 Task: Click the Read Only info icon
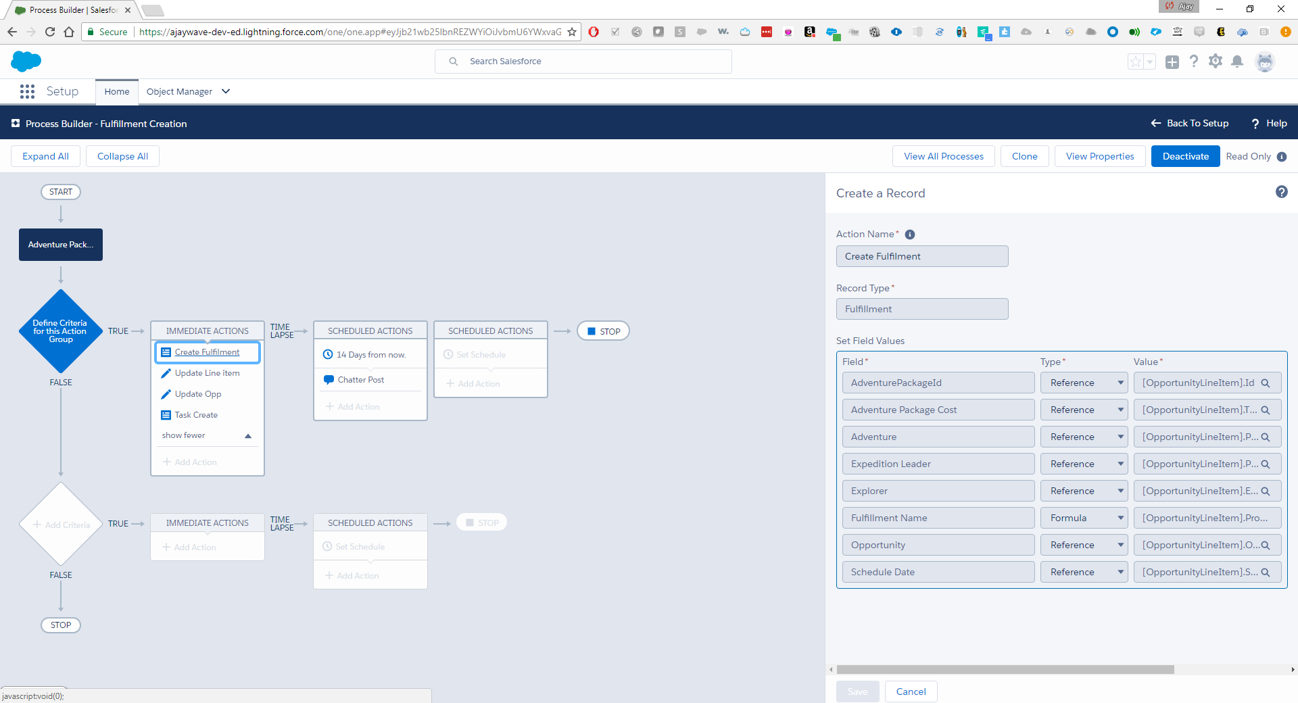[x=1282, y=157]
